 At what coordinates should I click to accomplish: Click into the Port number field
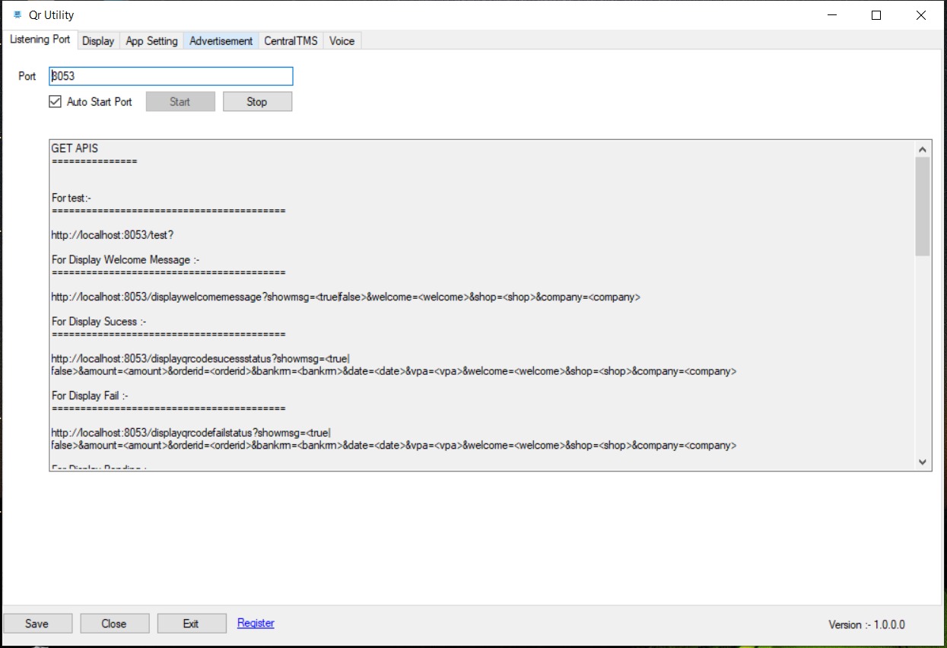170,76
